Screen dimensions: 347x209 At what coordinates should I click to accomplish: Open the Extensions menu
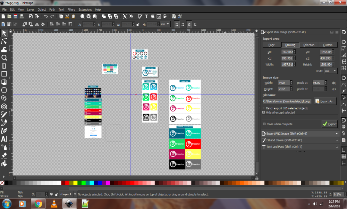(85, 10)
